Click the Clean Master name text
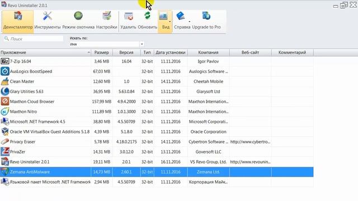This screenshot has width=358, height=201. coord(22,82)
